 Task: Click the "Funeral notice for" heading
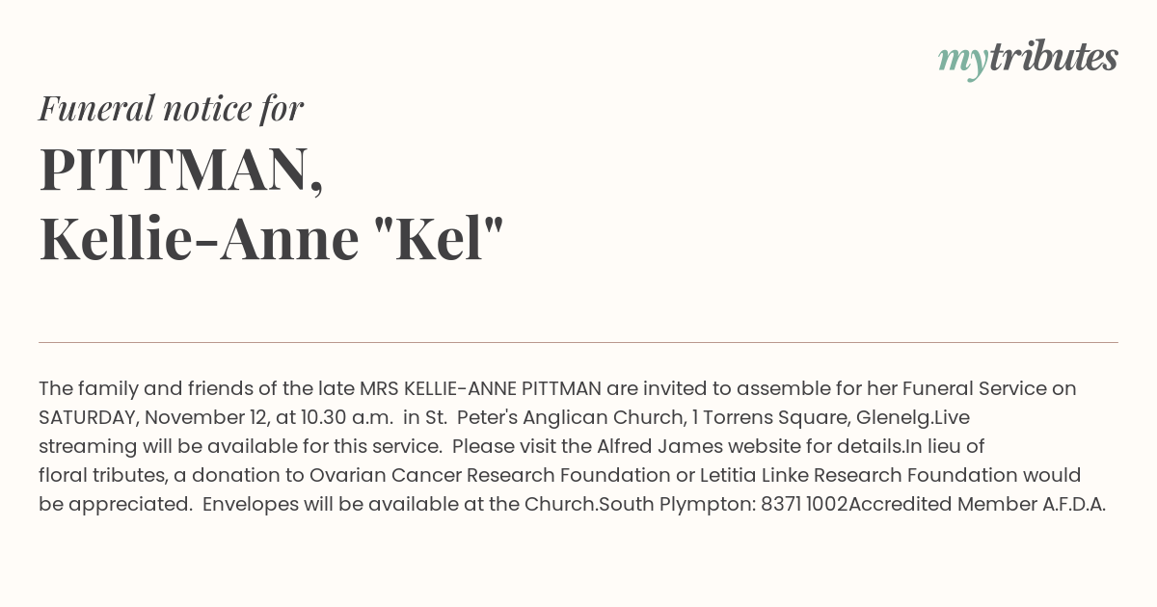171,108
